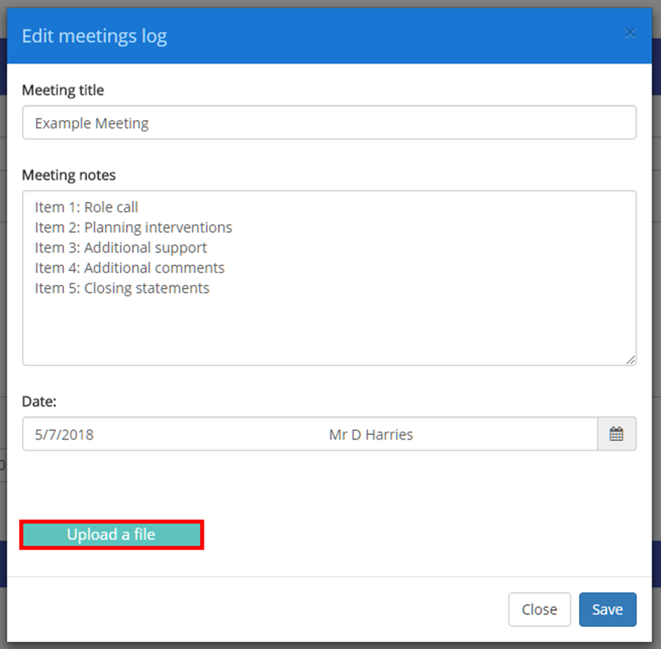The image size is (661, 649).
Task: Select the Mr D Harries name text
Action: [x=371, y=434]
